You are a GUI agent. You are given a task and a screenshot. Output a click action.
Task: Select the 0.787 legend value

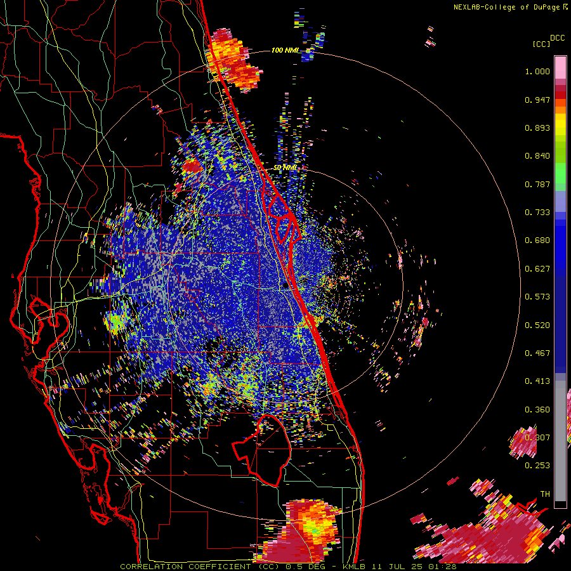(537, 184)
